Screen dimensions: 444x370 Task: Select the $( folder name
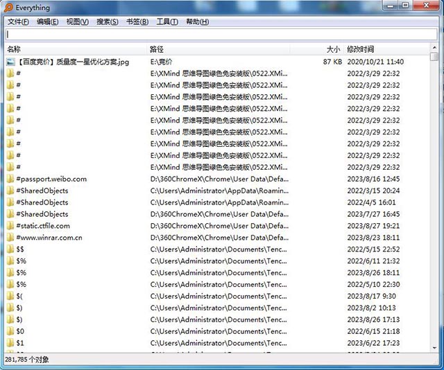point(19,296)
